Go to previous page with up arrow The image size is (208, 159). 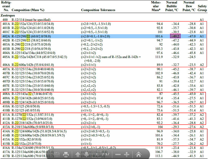tap(78, 155)
